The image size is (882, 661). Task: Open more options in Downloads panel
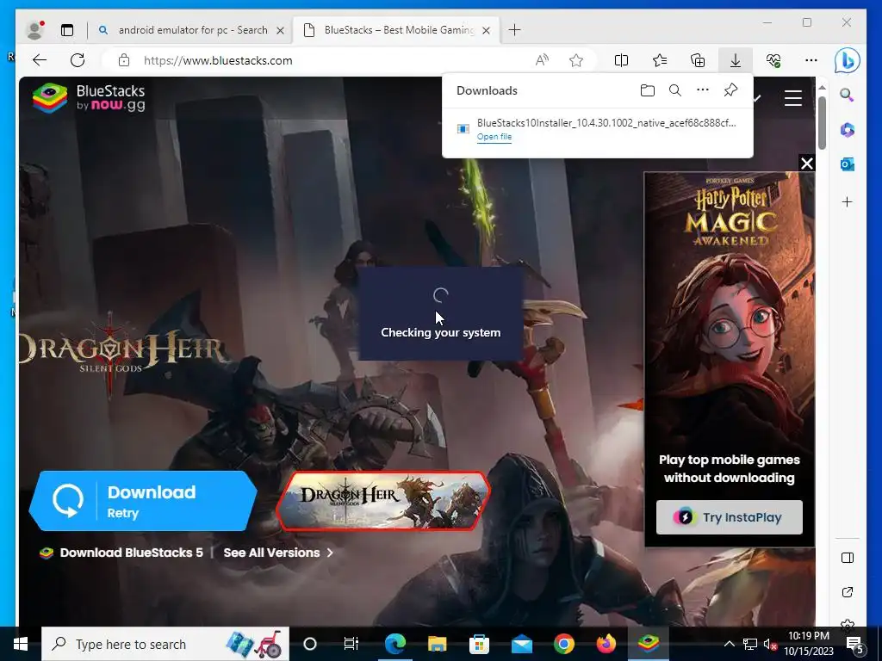[703, 90]
